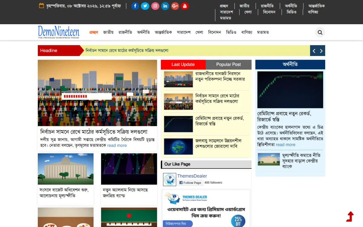Click the Follow Page button
Screen dimensions: 363x227
(x=190, y=183)
